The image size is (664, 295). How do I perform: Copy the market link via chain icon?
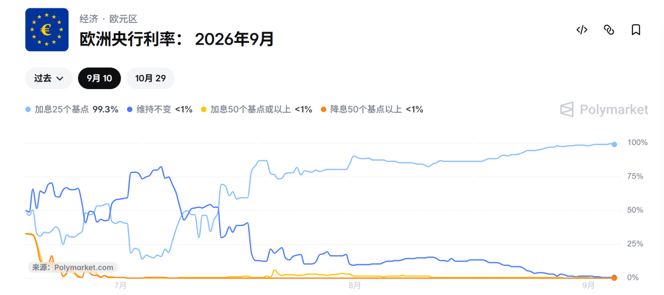point(609,30)
